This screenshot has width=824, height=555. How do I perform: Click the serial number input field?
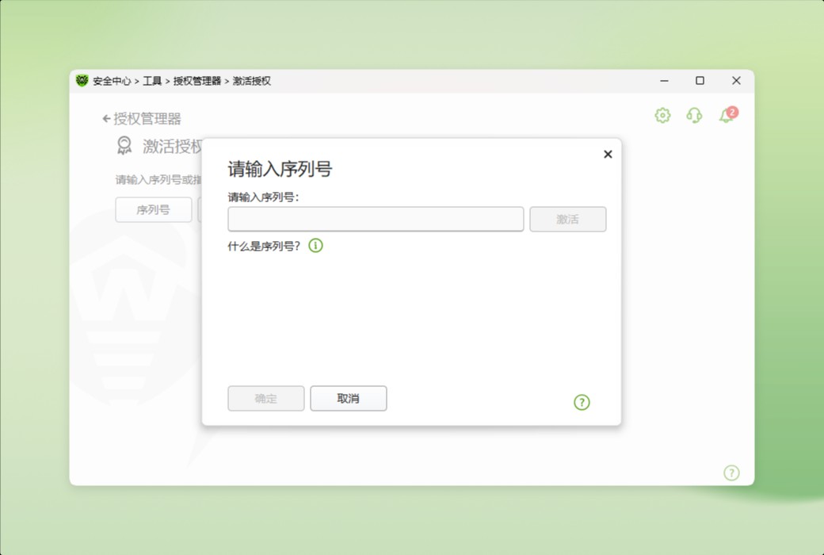click(375, 219)
